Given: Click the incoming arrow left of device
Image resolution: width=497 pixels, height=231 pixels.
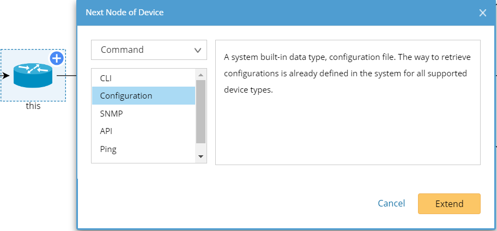Looking at the screenshot, I should point(5,75).
